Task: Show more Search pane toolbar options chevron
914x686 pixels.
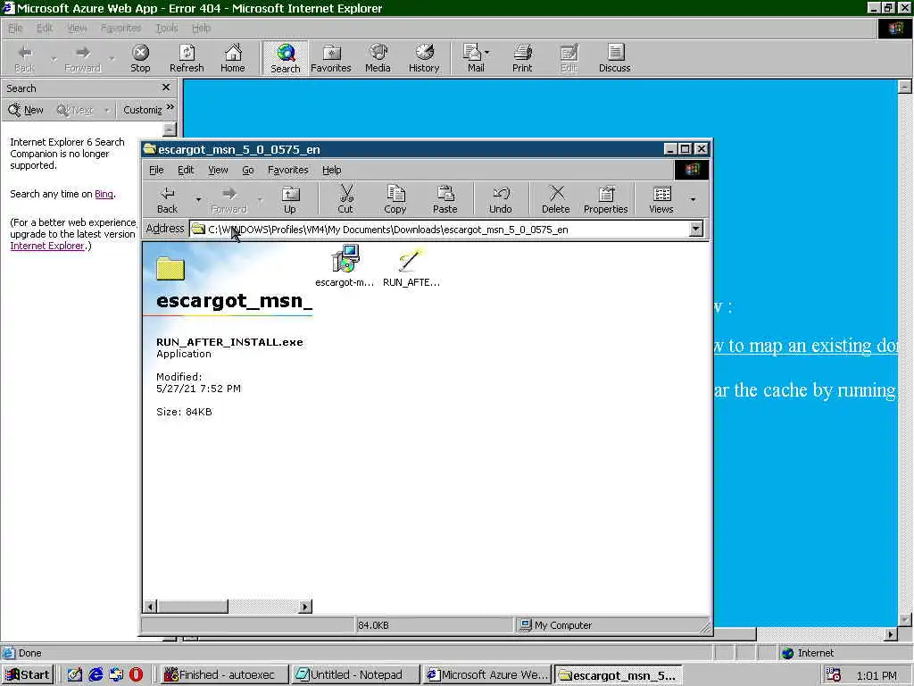Action: pyautogui.click(x=170, y=107)
